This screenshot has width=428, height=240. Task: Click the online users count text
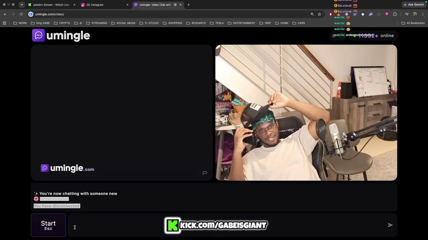pos(376,36)
